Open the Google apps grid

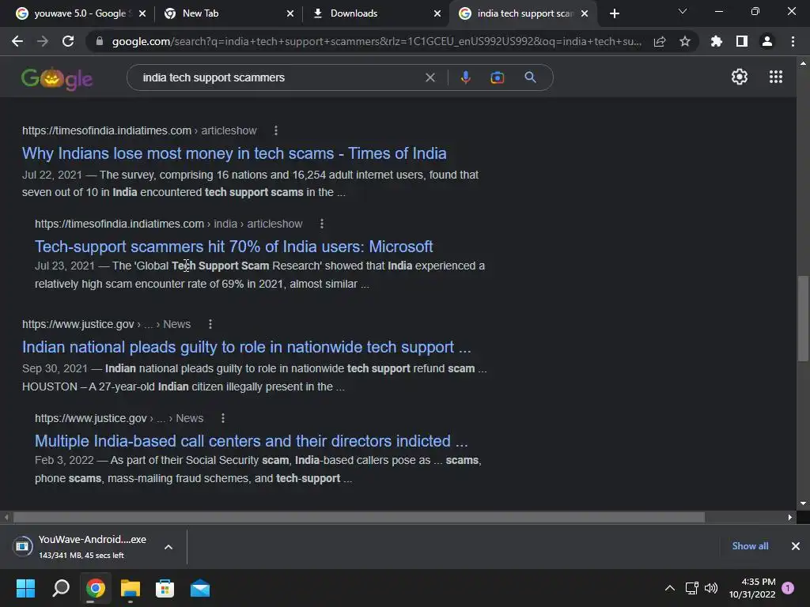776,77
